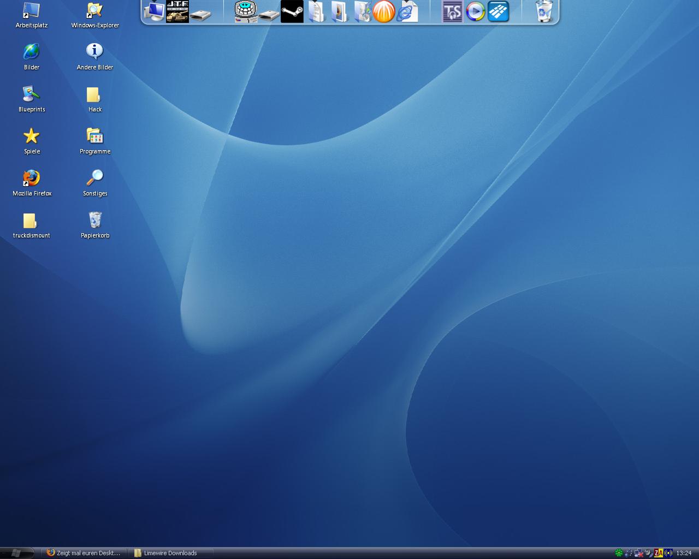Open the music folder in the dock
The height and width of the screenshot is (559, 699).
[362, 11]
